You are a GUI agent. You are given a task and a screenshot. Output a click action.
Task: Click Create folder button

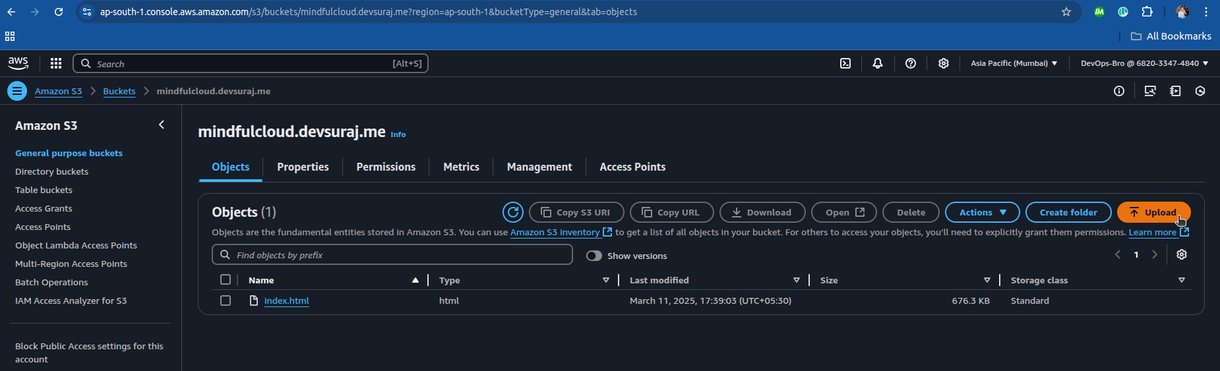1068,212
